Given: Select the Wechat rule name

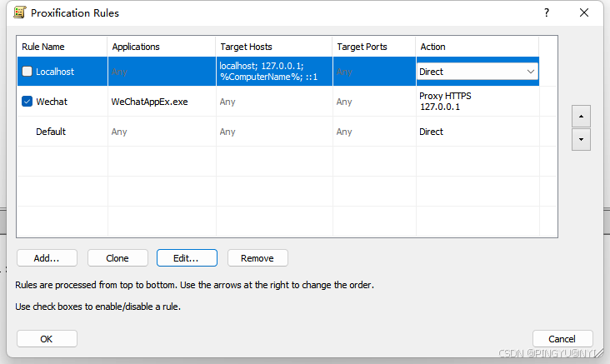Looking at the screenshot, I should coord(52,102).
